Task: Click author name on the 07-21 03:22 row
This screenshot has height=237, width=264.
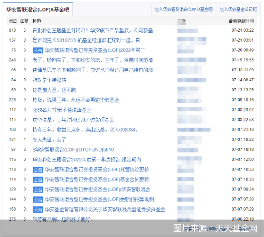Action: pos(187,31)
